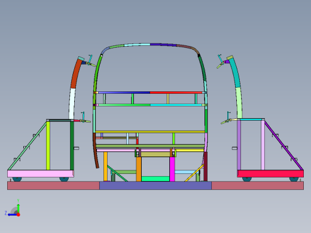Viewport: 311px width, 233px height.
Task: Select the green horizontal bar below the blue bar
Action: [x=124, y=105]
